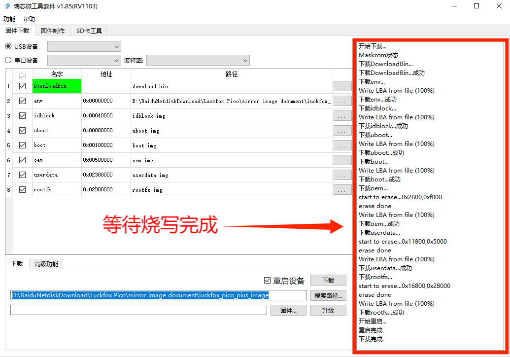Uncheck the boot row checkbox
The height and width of the screenshot is (357, 510).
[x=23, y=145]
